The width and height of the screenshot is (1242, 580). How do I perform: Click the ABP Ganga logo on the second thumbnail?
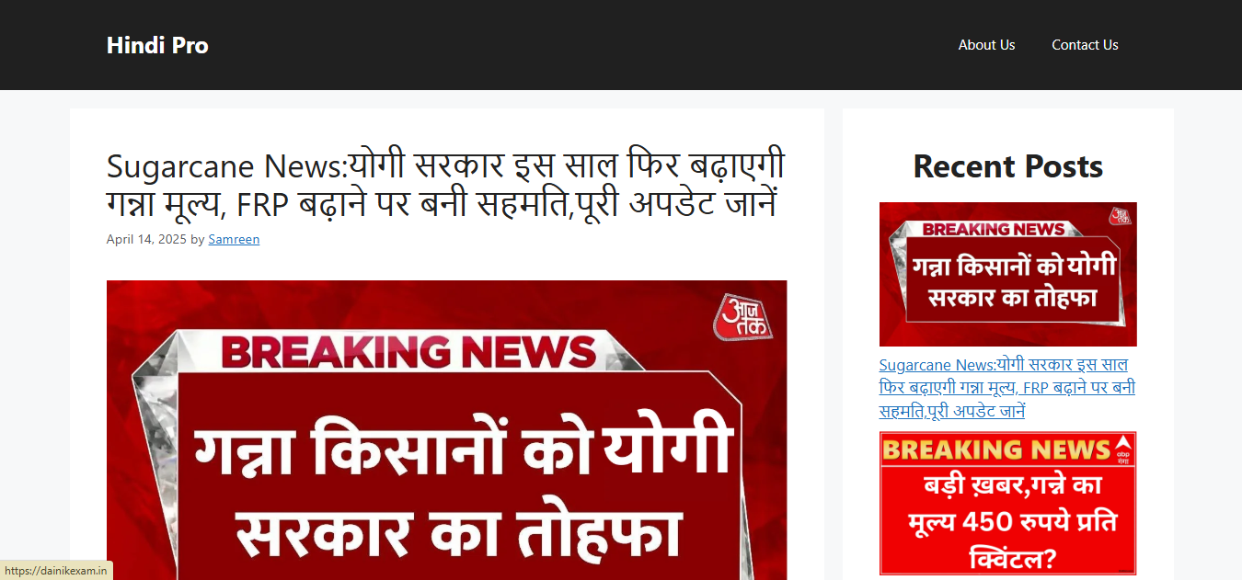click(1122, 450)
